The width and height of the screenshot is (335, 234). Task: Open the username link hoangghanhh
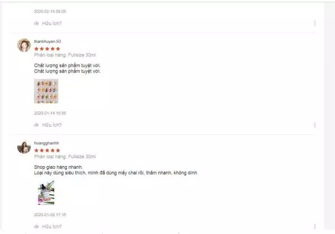(46, 143)
